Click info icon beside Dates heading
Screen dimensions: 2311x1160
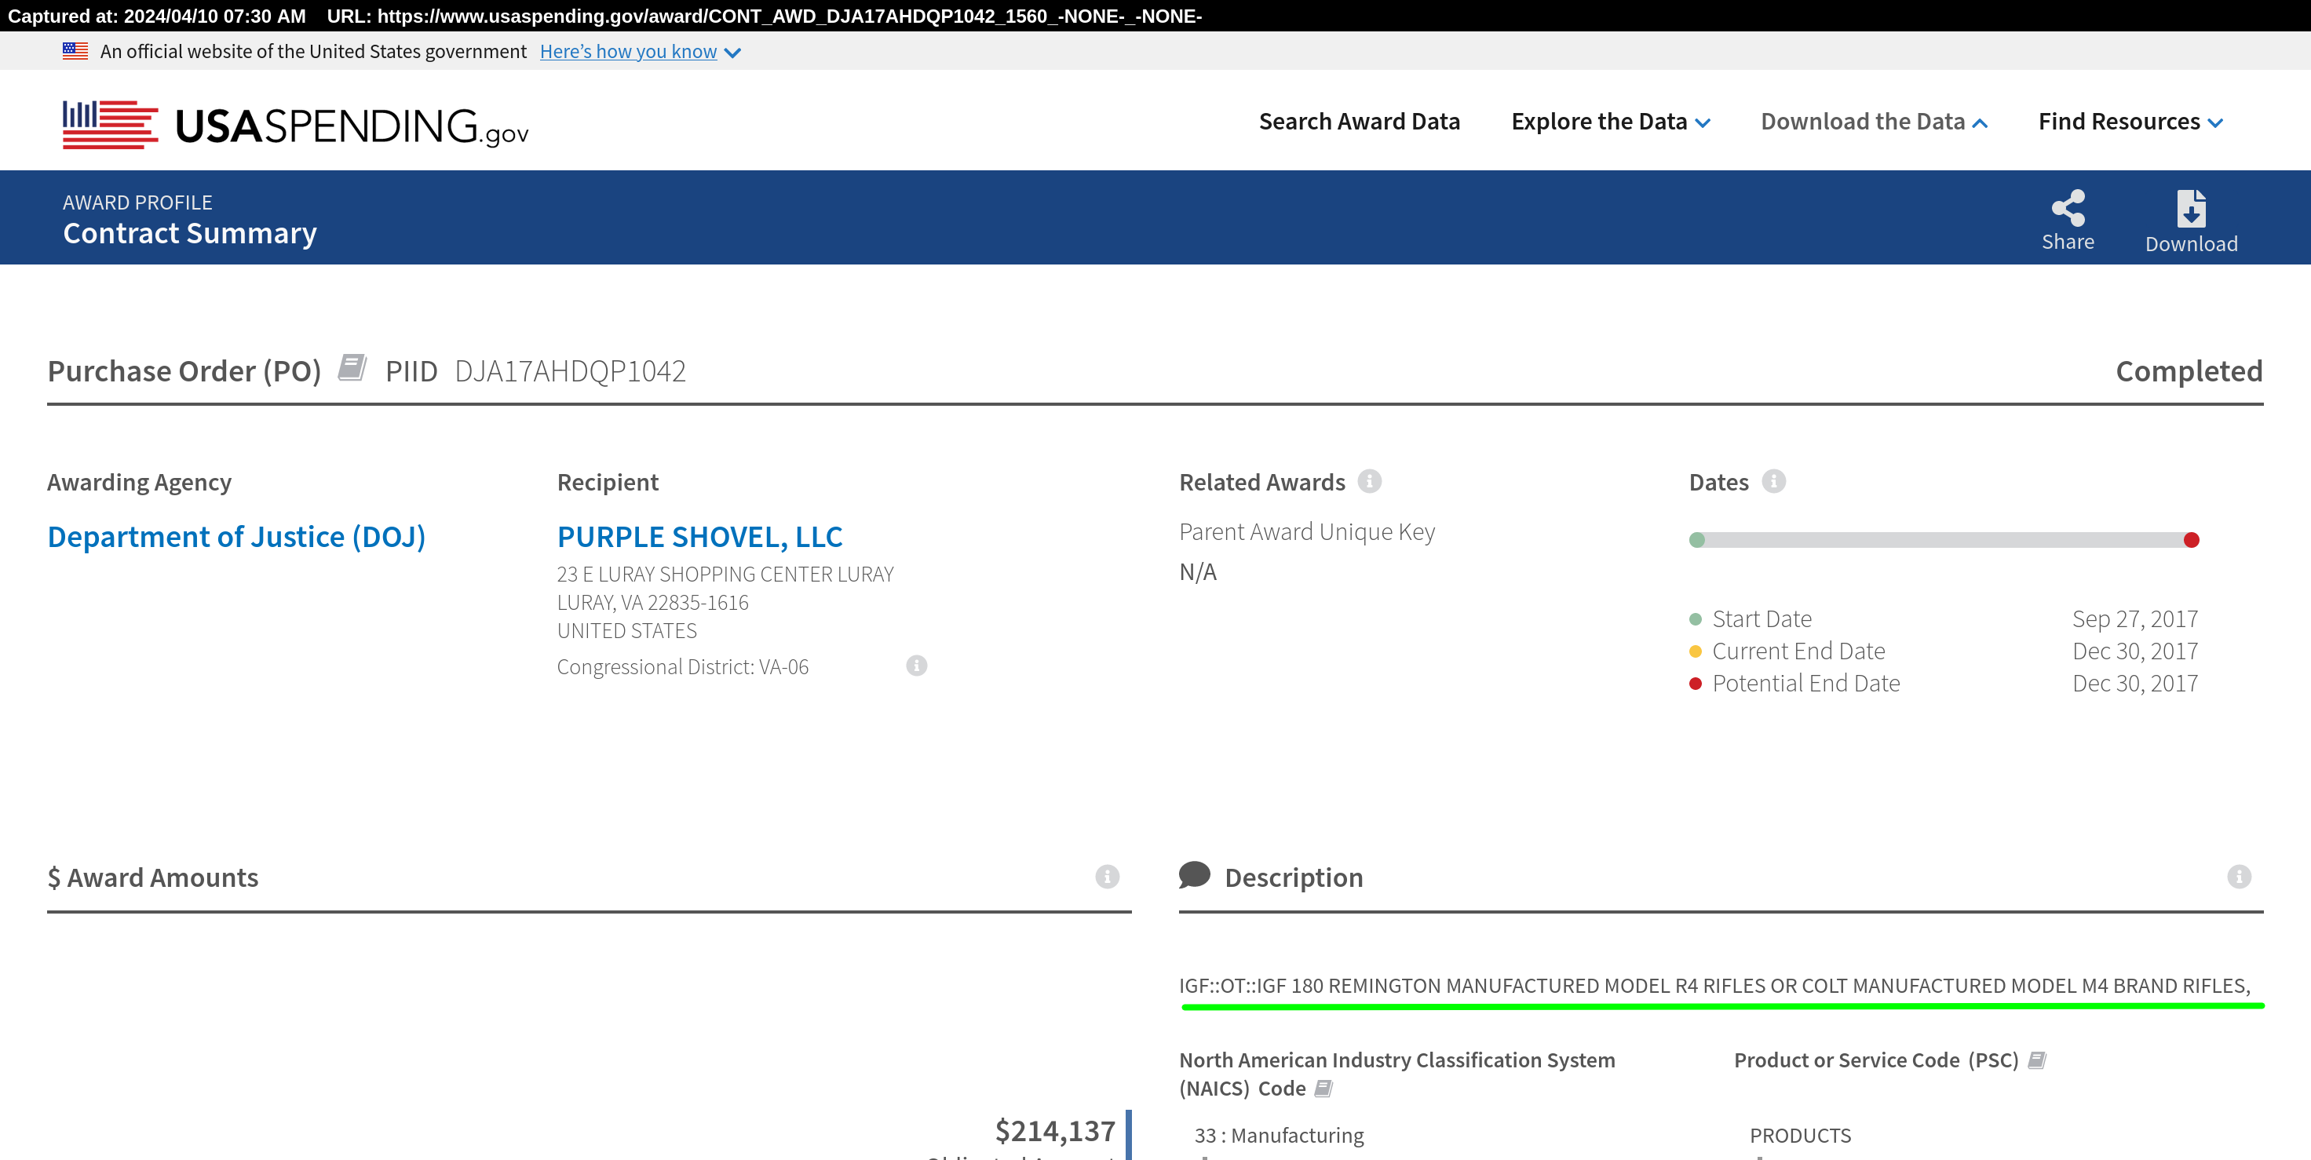[x=1773, y=482]
